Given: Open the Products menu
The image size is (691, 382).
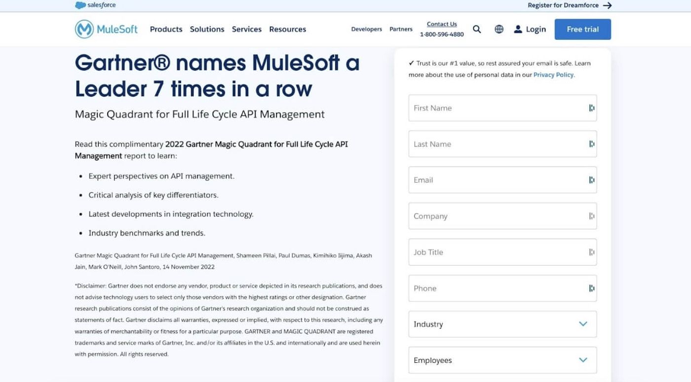Looking at the screenshot, I should tap(166, 29).
